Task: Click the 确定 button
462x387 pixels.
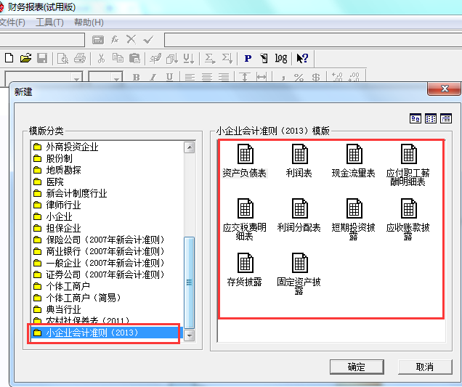Action: pos(357,367)
